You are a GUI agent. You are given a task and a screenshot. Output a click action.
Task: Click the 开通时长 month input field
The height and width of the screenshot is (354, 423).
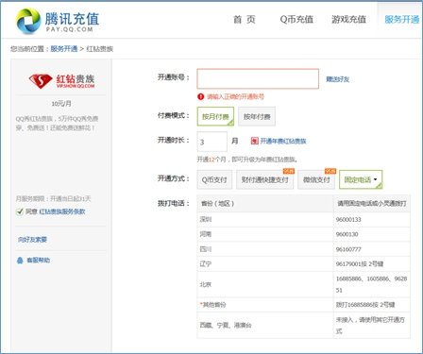point(211,142)
